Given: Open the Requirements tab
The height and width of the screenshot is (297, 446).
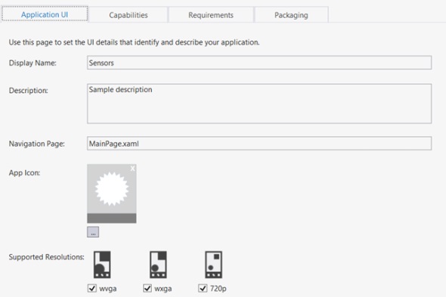Looking at the screenshot, I should coord(211,15).
